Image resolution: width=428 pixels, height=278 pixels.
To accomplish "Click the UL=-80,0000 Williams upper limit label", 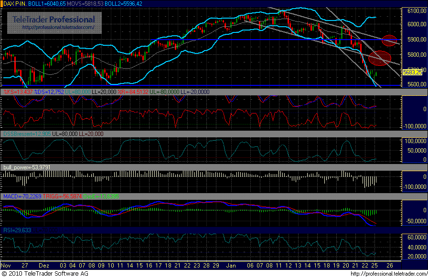I will click(165, 92).
